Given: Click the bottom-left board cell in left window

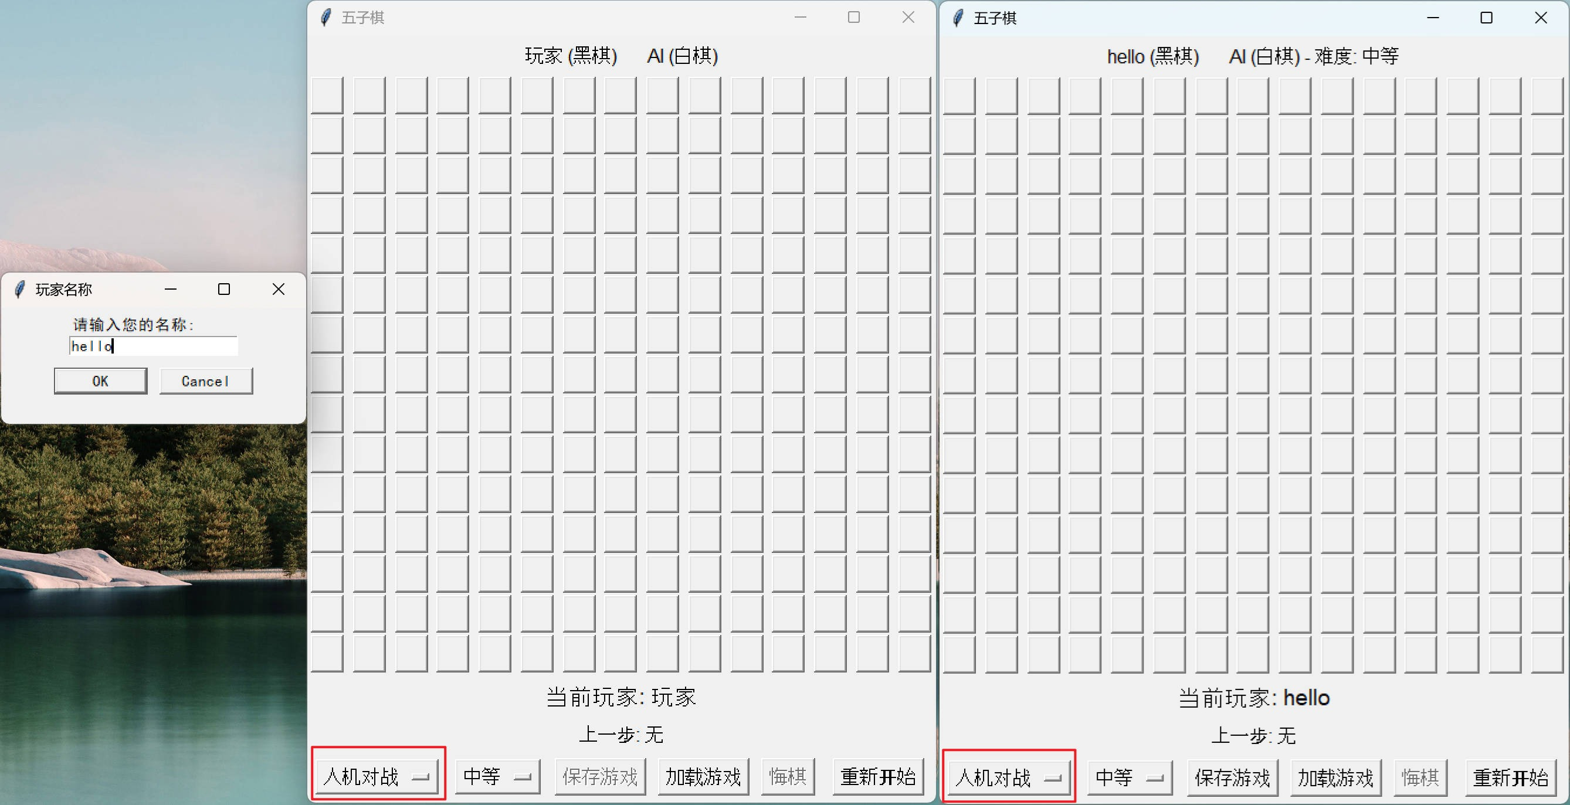Looking at the screenshot, I should click(x=327, y=653).
